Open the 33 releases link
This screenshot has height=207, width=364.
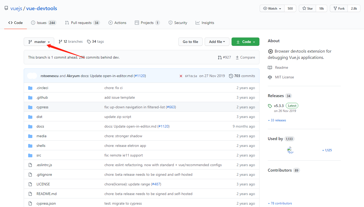click(x=277, y=120)
